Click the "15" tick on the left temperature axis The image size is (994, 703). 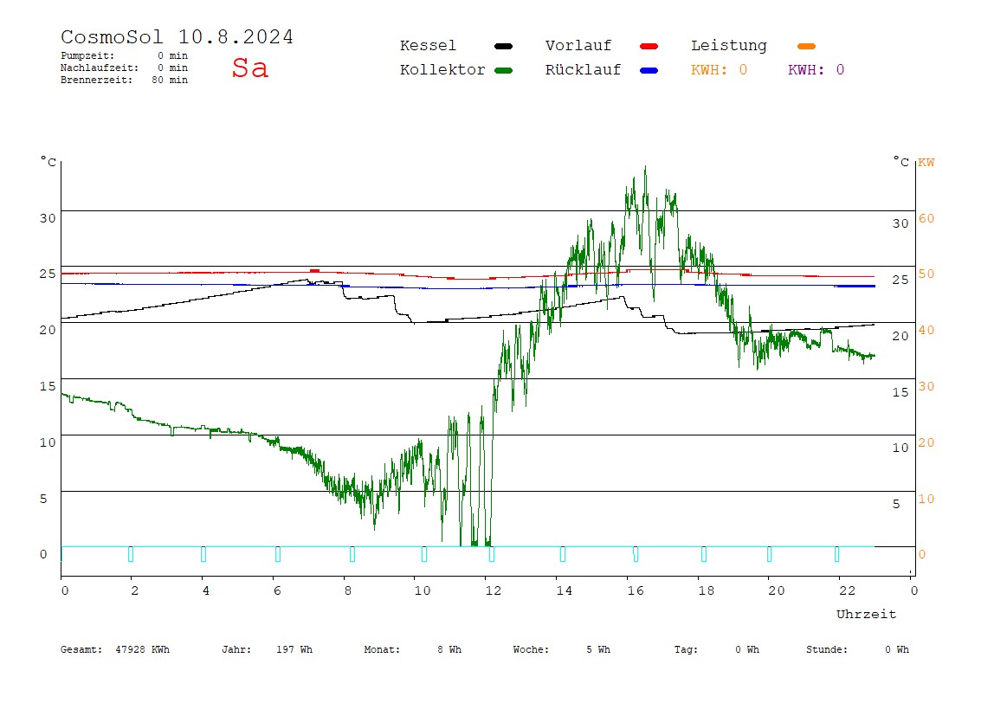(48, 386)
